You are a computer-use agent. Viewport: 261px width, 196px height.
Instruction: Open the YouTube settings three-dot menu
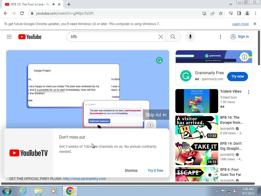pyautogui.click(x=220, y=37)
